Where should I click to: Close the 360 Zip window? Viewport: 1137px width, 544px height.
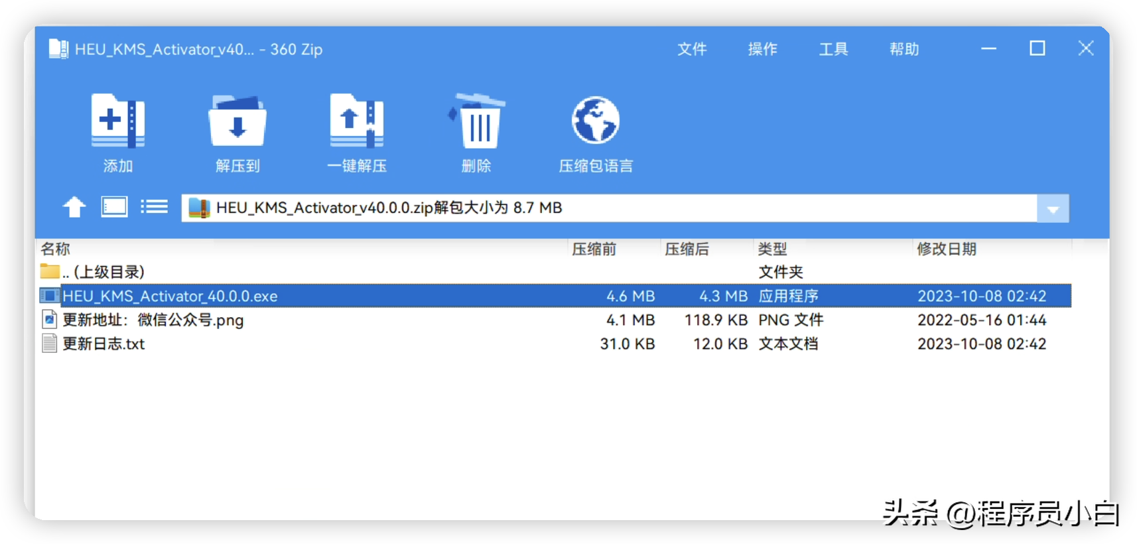pyautogui.click(x=1086, y=48)
